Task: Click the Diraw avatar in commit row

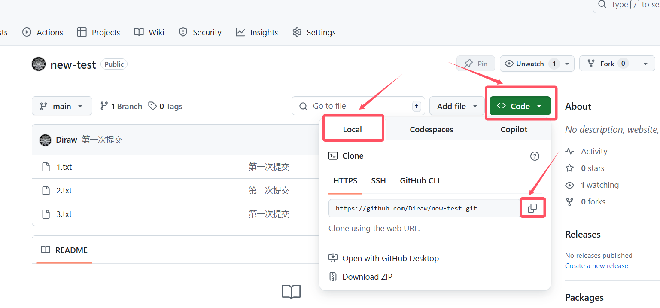Action: pos(45,140)
